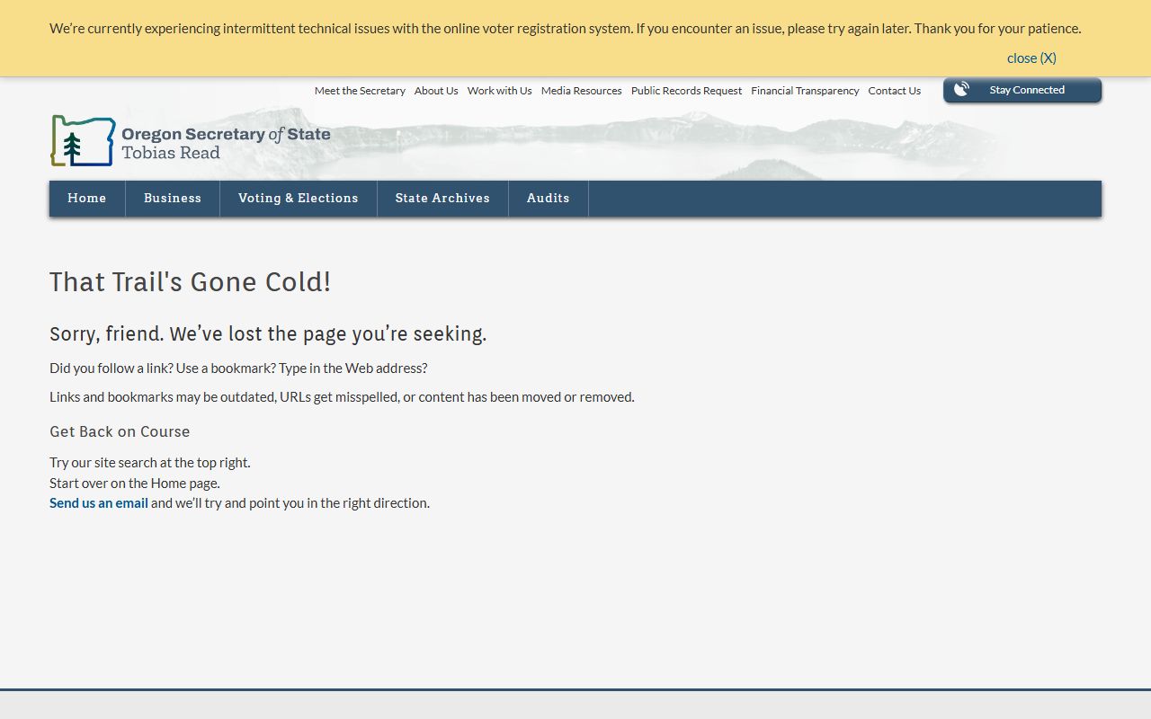Dismiss the yellow banner with close (X)
Screen dimensions: 1151x719
1031,58
